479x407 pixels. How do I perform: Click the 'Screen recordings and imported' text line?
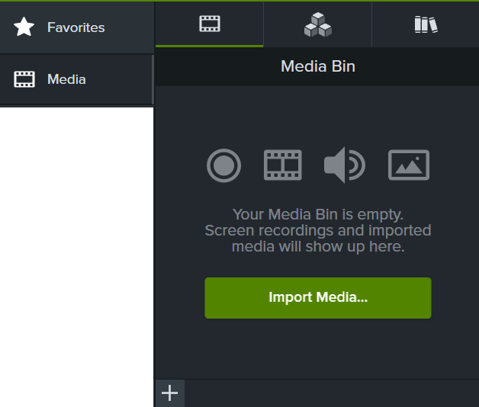click(317, 230)
